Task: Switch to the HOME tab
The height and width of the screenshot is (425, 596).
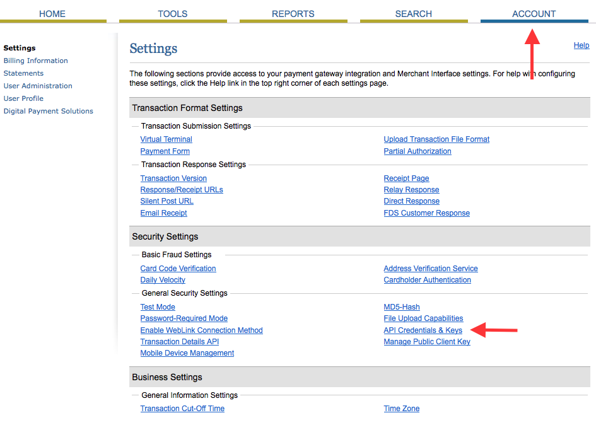Action: [52, 14]
